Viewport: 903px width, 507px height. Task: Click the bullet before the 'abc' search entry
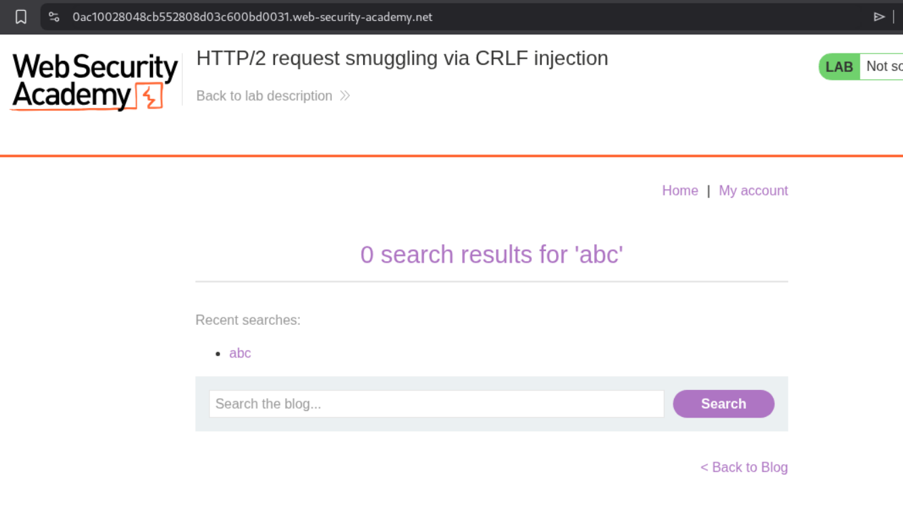pyautogui.click(x=218, y=354)
